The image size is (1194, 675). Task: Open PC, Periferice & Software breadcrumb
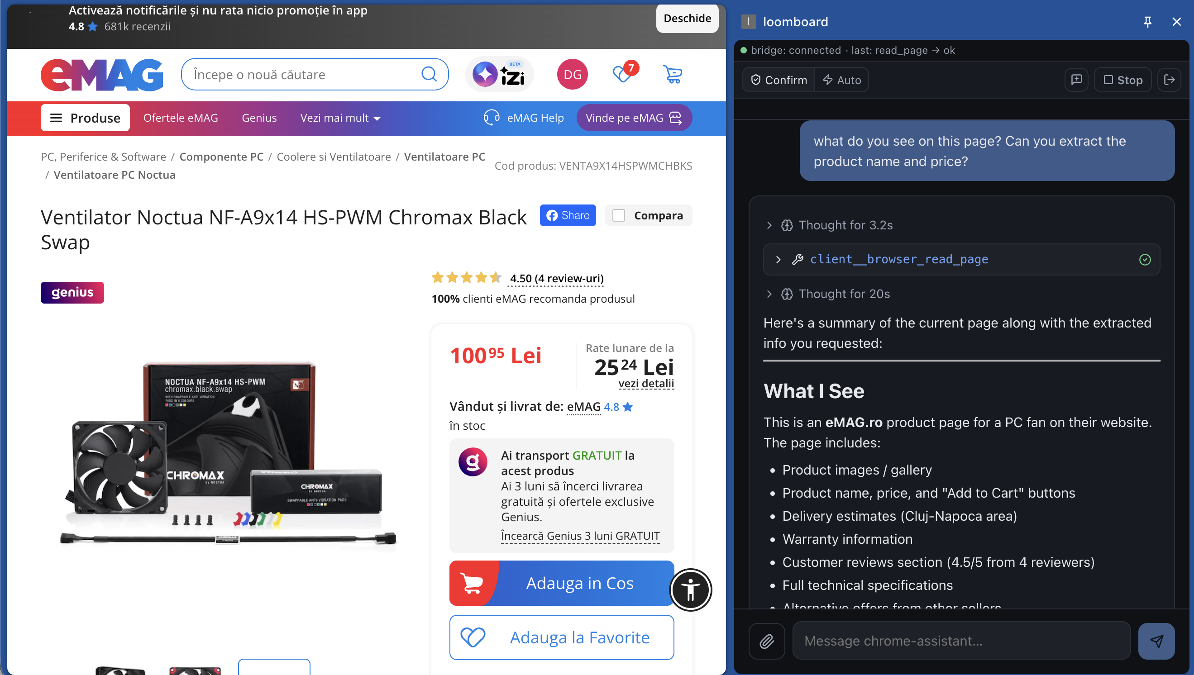(103, 157)
